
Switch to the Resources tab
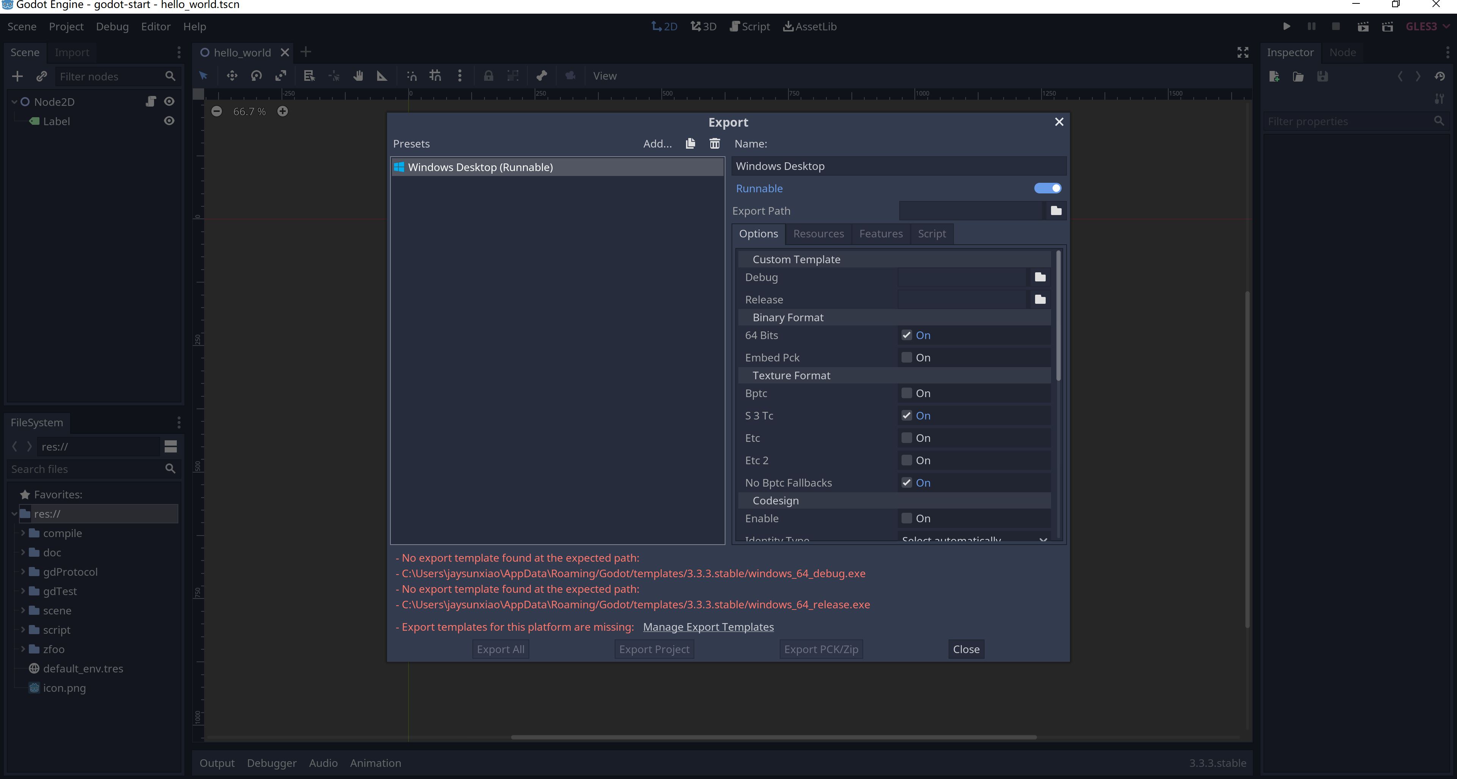tap(818, 234)
